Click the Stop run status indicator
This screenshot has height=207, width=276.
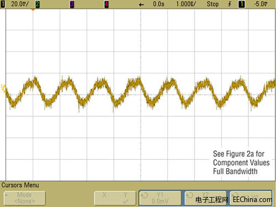pos(213,4)
